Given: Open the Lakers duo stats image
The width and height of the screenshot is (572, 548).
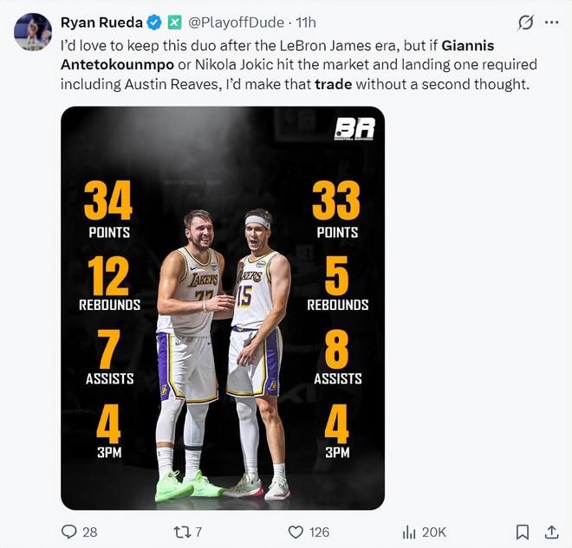Looking at the screenshot, I should pos(223,307).
